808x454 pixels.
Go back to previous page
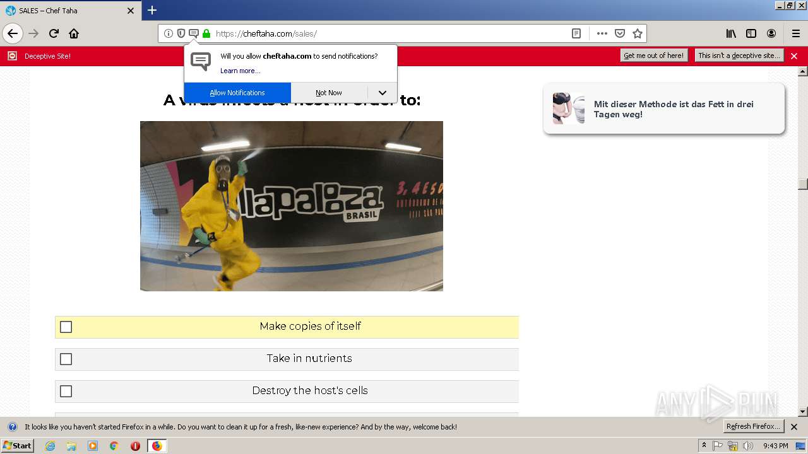point(13,33)
